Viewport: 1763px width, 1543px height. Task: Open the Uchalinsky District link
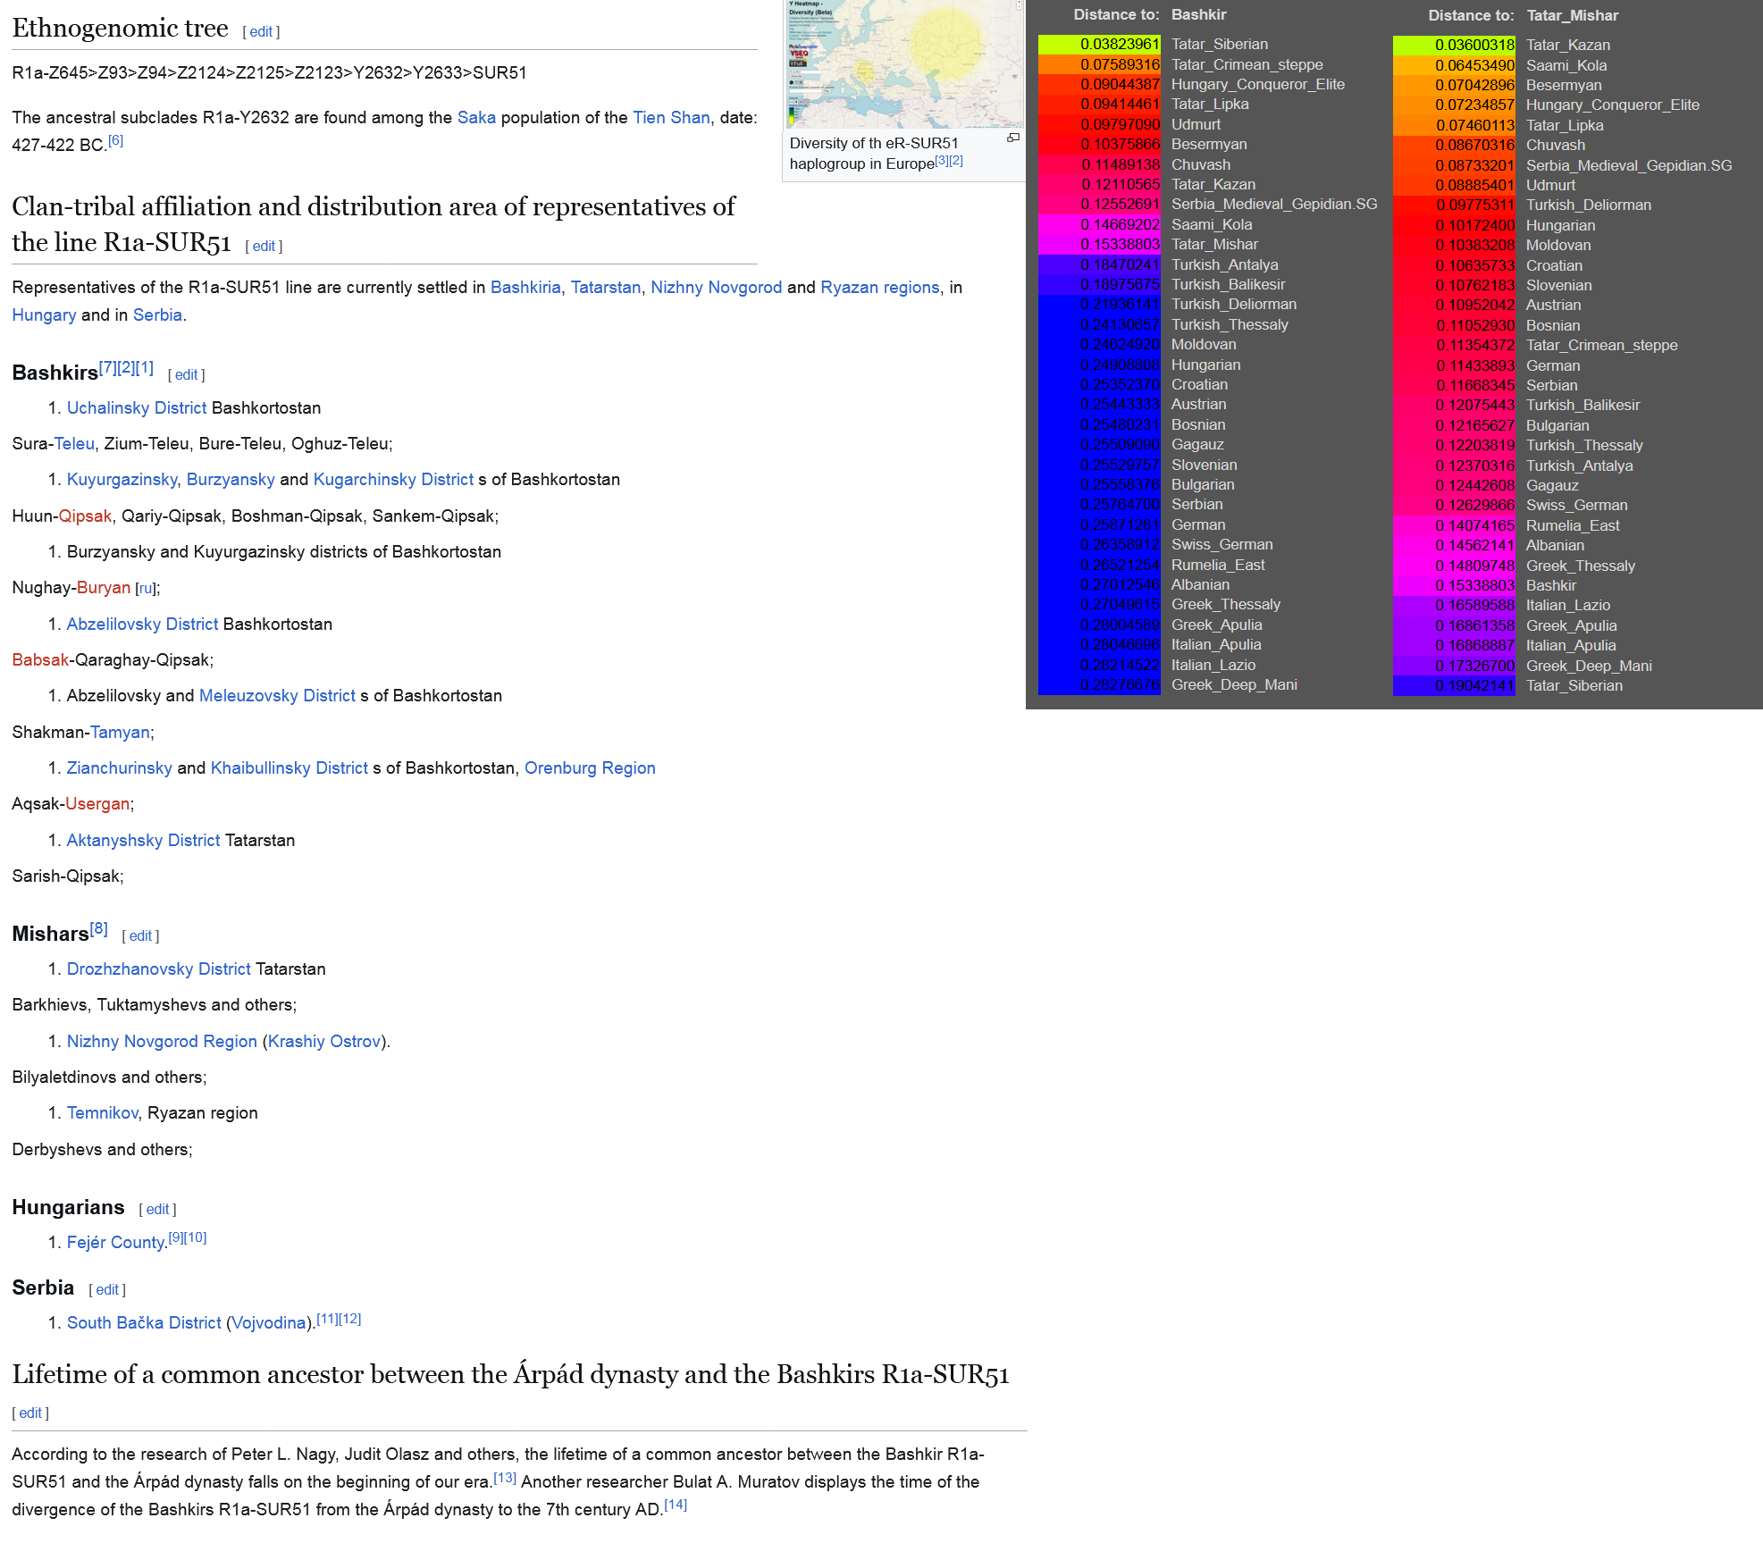pyautogui.click(x=136, y=408)
